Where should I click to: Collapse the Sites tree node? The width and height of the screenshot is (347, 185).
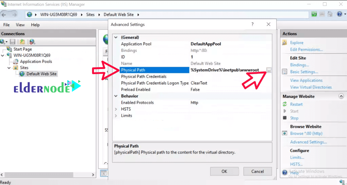click(9, 68)
